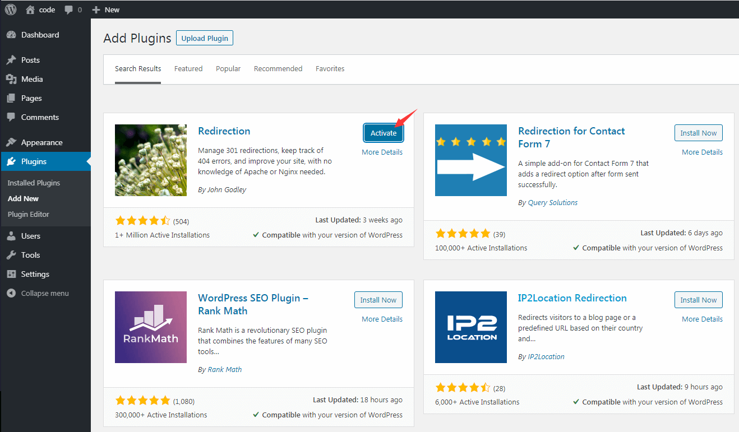Open the New content menu
Viewport: 739px width, 432px height.
pyautogui.click(x=105, y=9)
